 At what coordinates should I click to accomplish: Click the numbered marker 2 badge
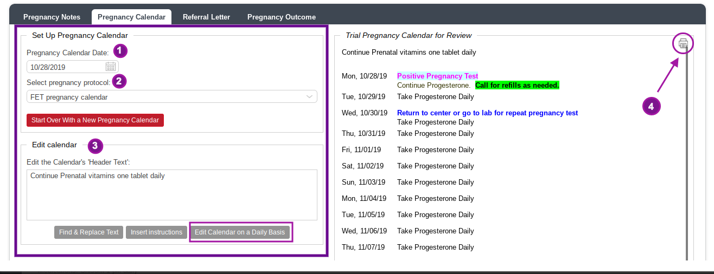pos(119,82)
